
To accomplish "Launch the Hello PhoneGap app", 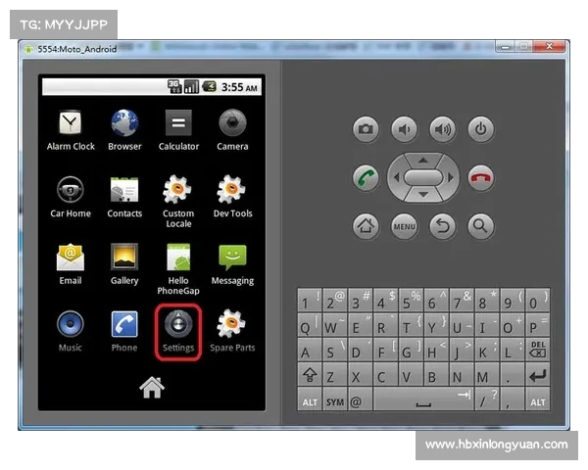I will tap(178, 269).
